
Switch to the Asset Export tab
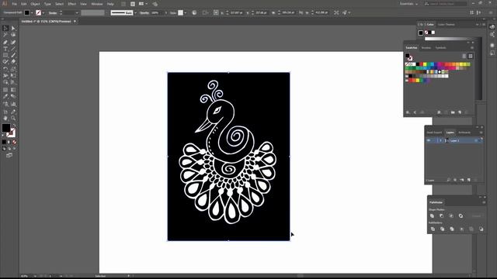click(434, 133)
